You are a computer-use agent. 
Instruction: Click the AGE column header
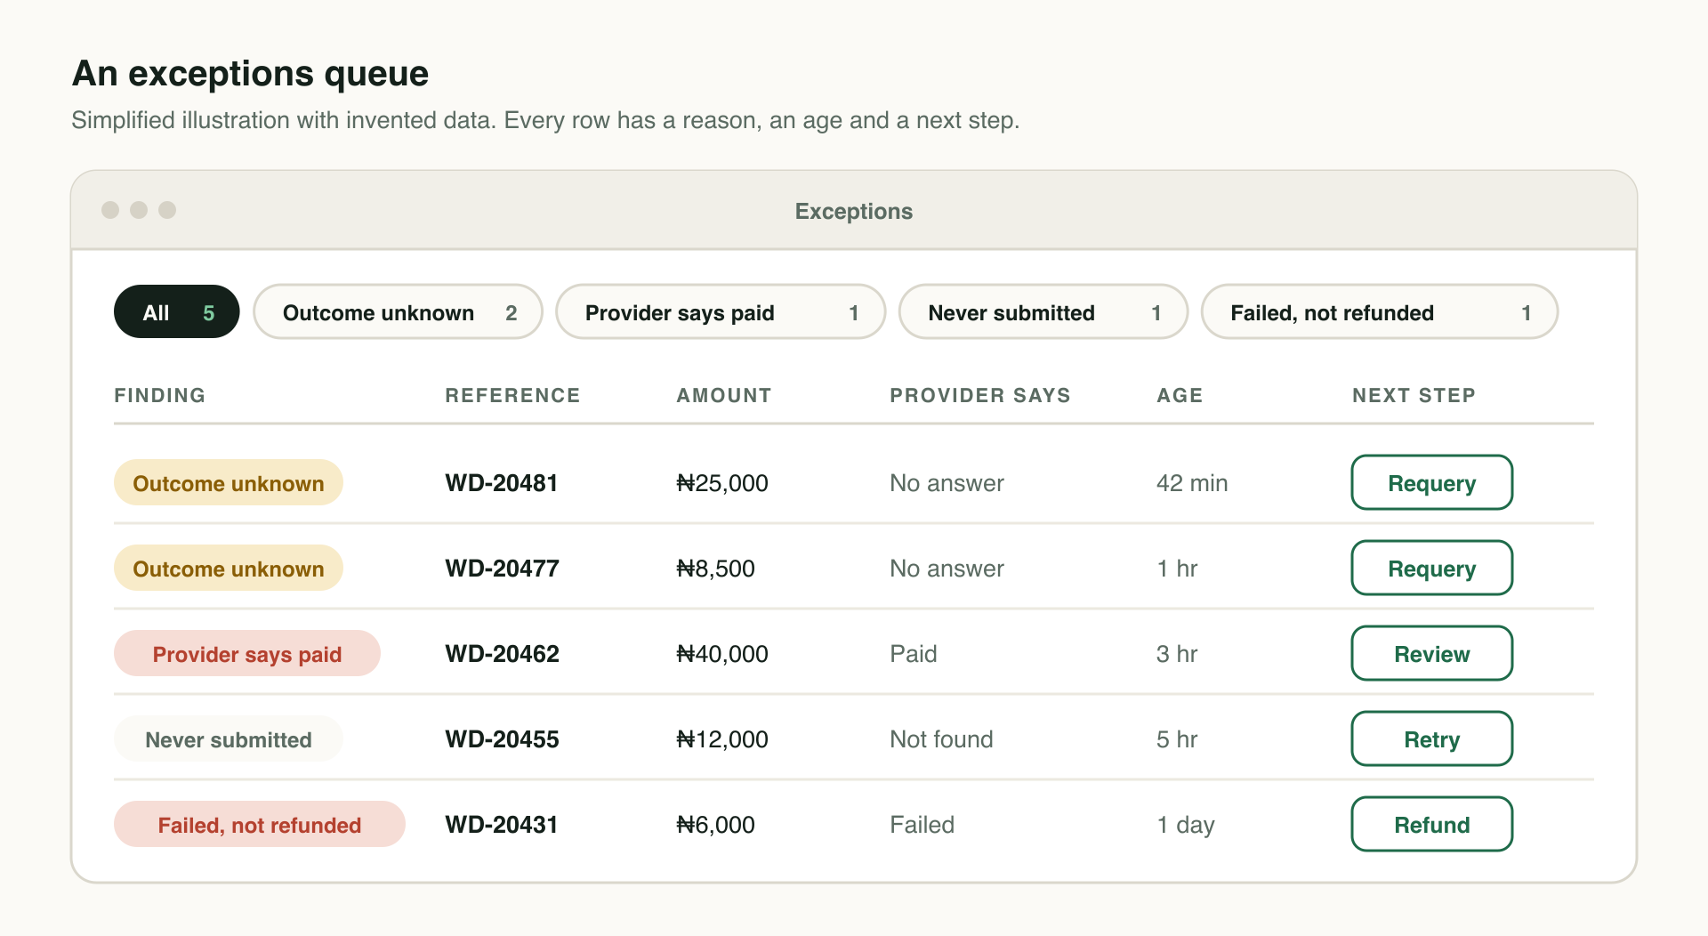1180,396
